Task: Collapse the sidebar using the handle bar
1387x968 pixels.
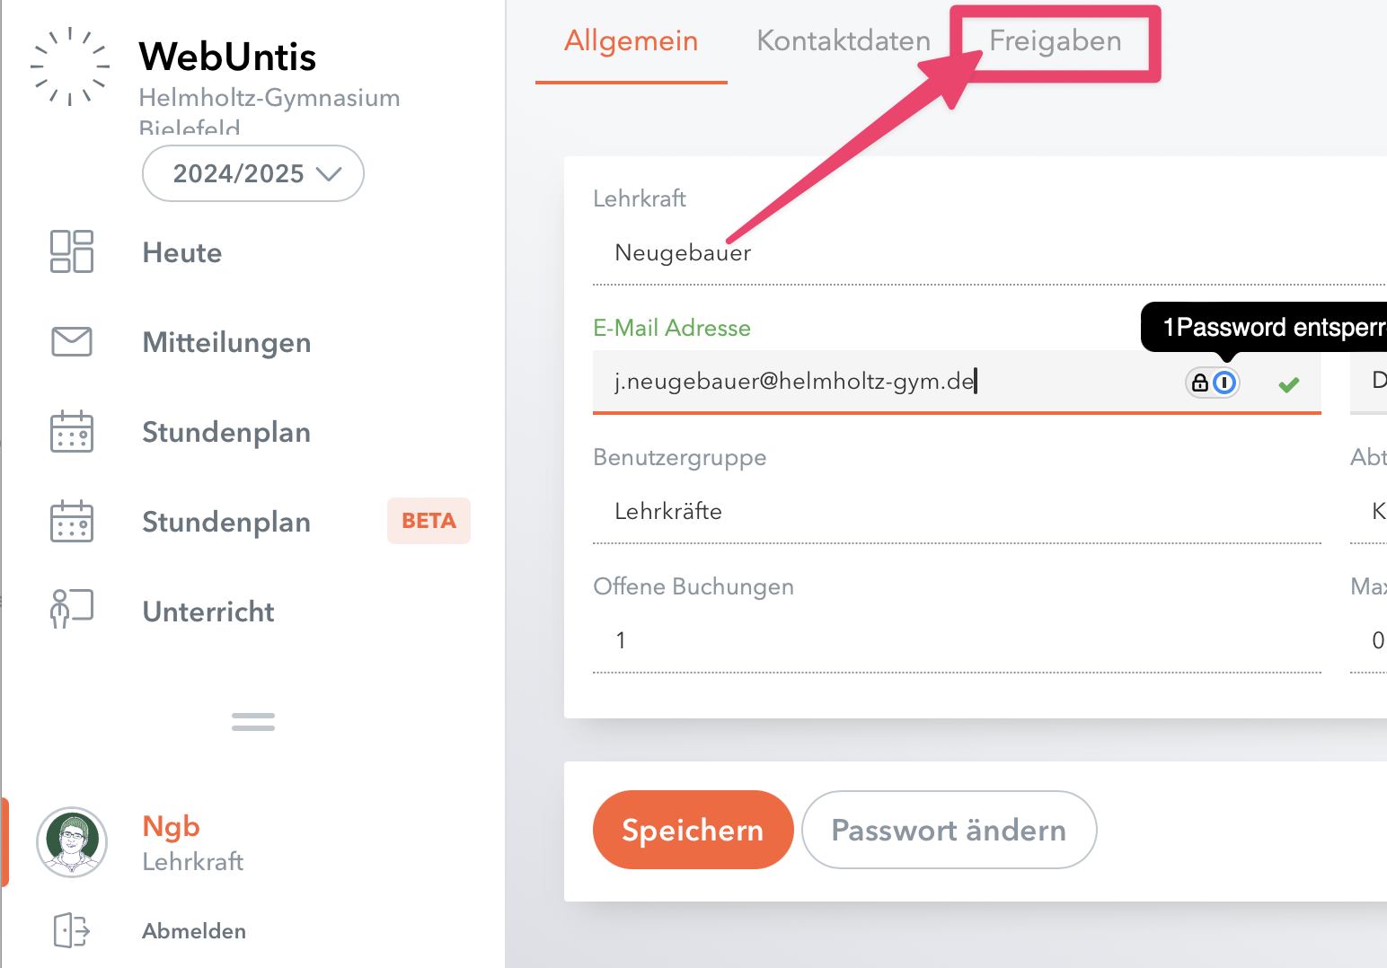Action: click(x=252, y=721)
